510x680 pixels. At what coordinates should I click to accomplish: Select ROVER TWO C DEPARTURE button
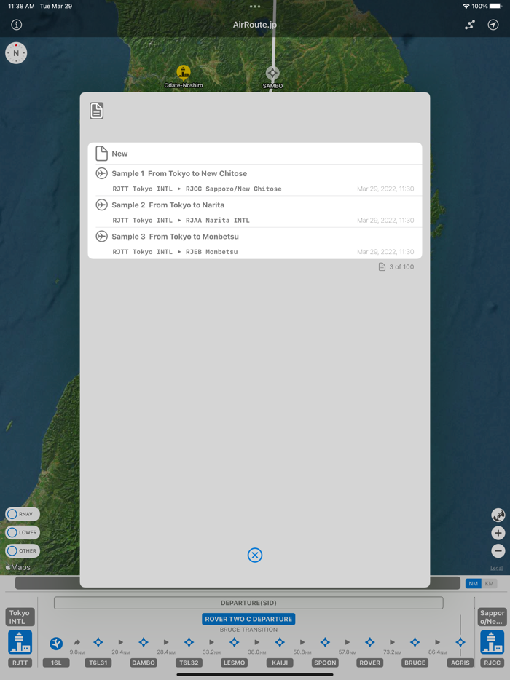pos(248,620)
